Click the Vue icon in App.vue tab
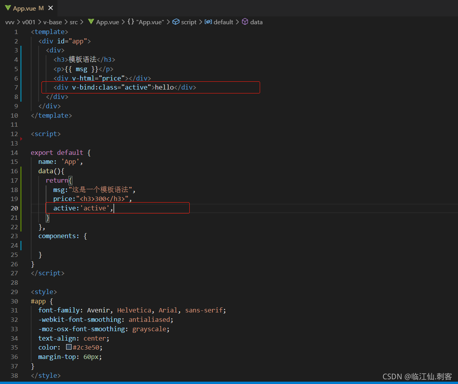 click(8, 8)
